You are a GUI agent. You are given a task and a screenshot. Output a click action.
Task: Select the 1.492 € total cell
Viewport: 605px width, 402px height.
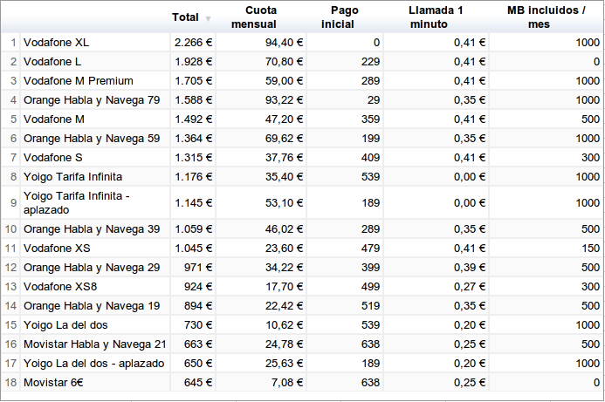coord(193,119)
